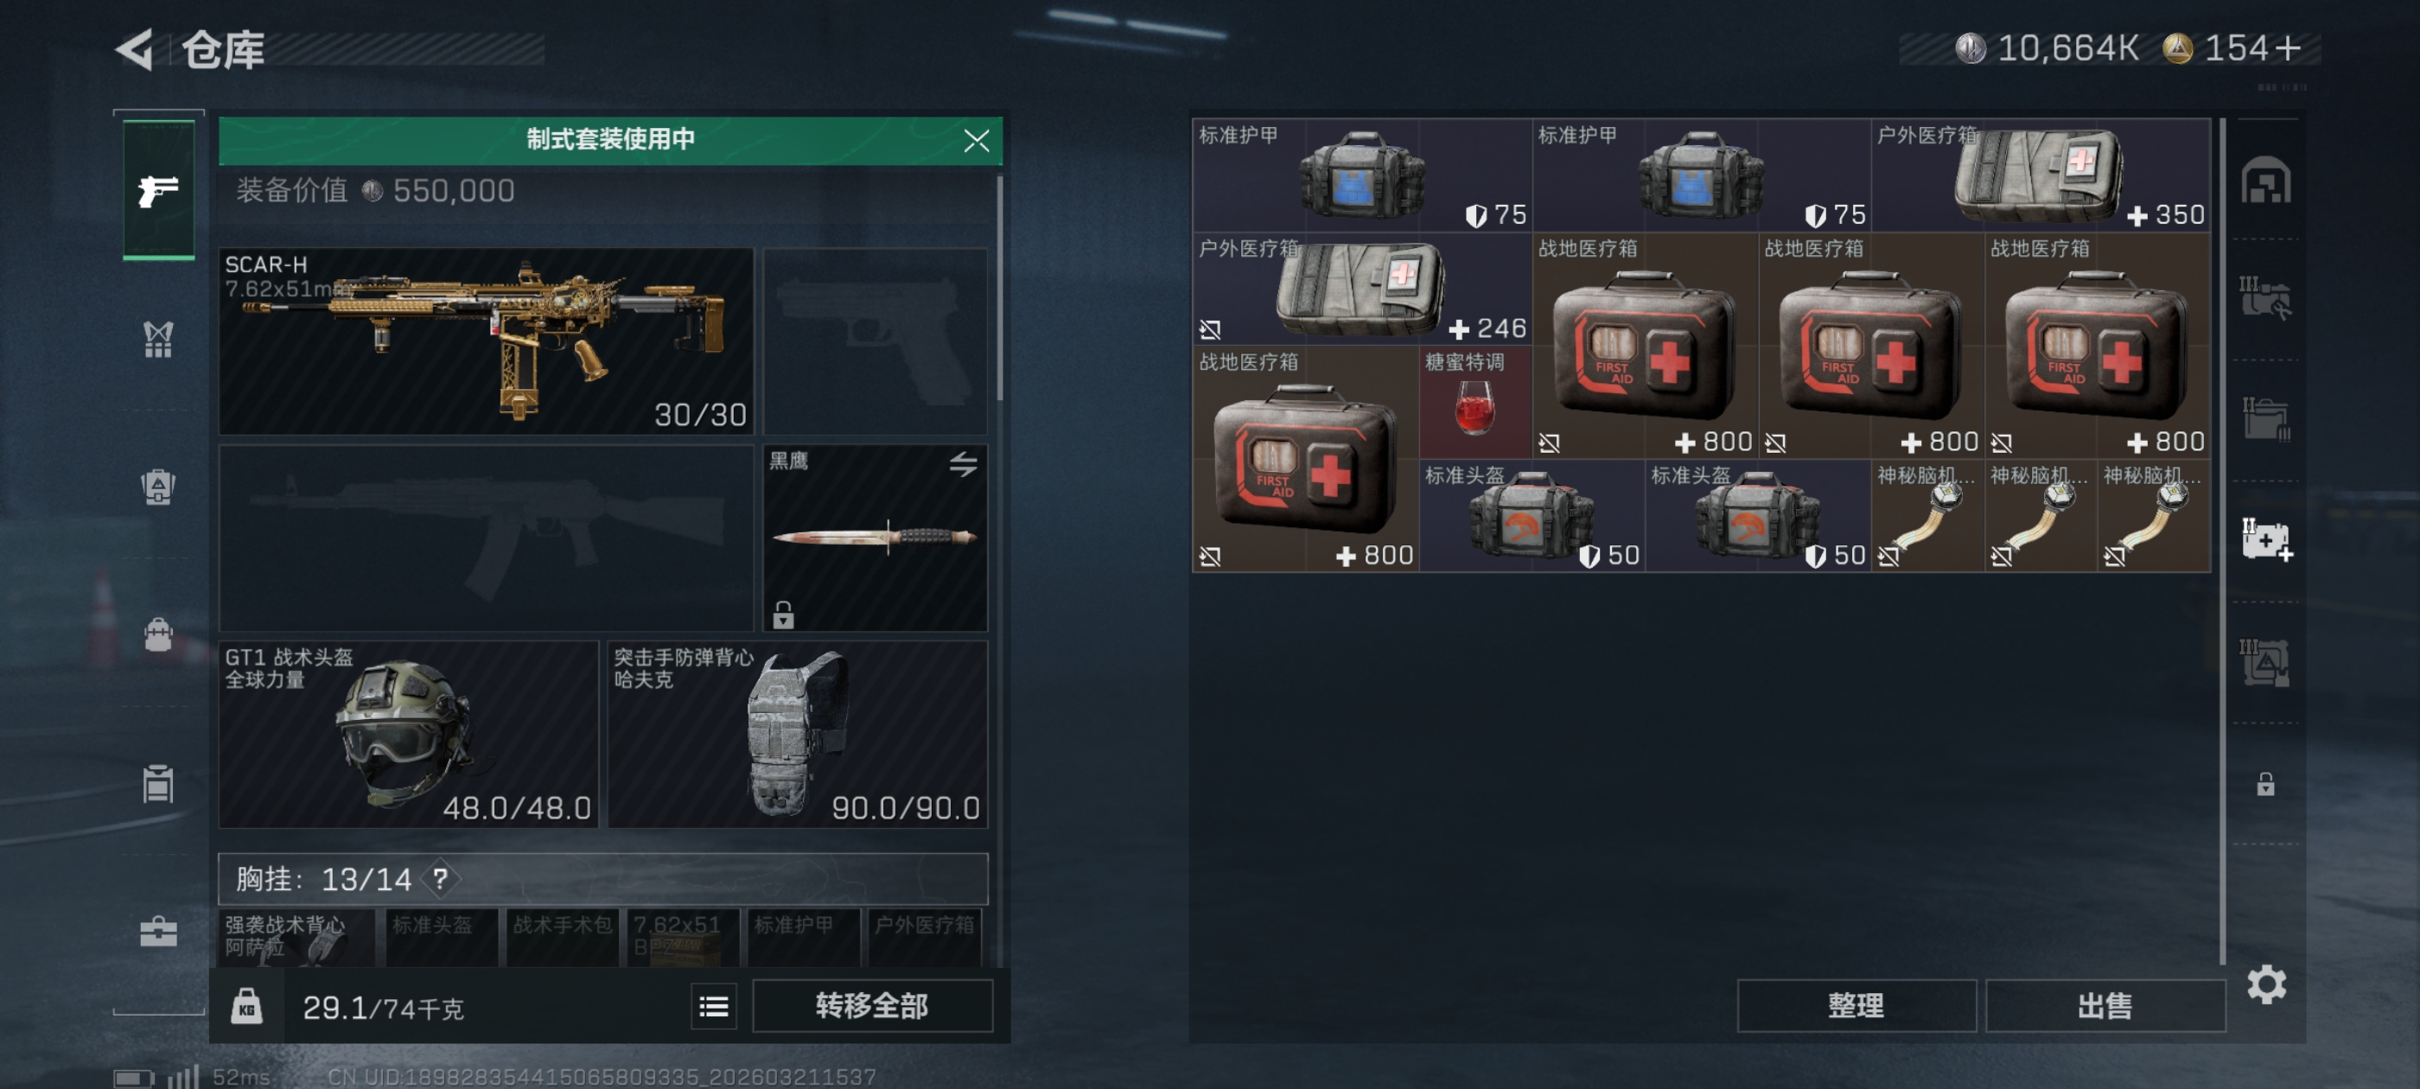Image resolution: width=2420 pixels, height=1089 pixels.
Task: Swap the 黑鹰 knife via arrows icon
Action: [x=963, y=463]
